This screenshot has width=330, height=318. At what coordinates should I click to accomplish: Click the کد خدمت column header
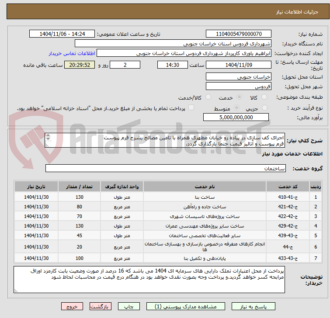(288, 187)
